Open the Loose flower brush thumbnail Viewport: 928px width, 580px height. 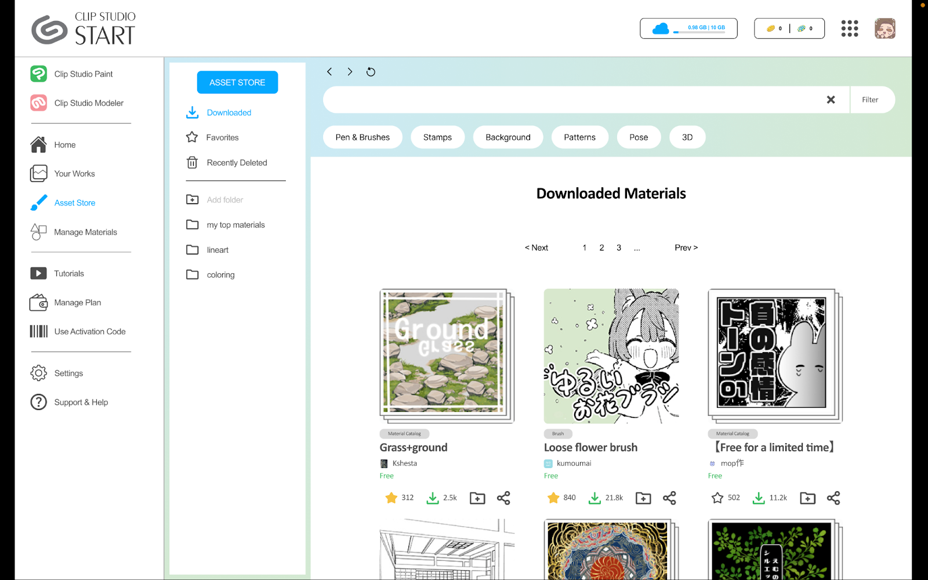(611, 356)
